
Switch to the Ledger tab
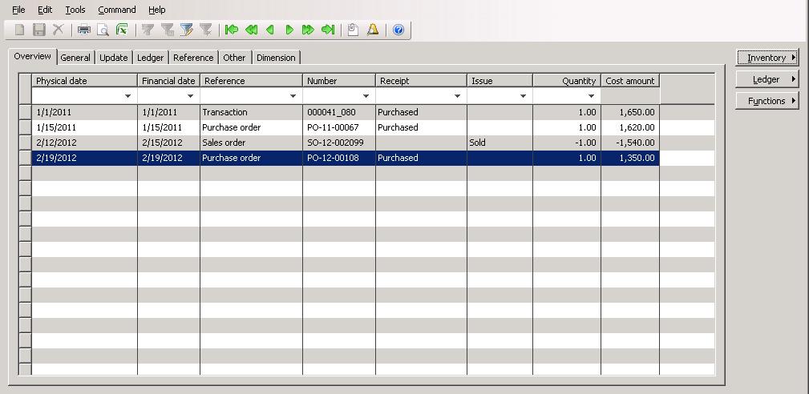[x=150, y=58]
